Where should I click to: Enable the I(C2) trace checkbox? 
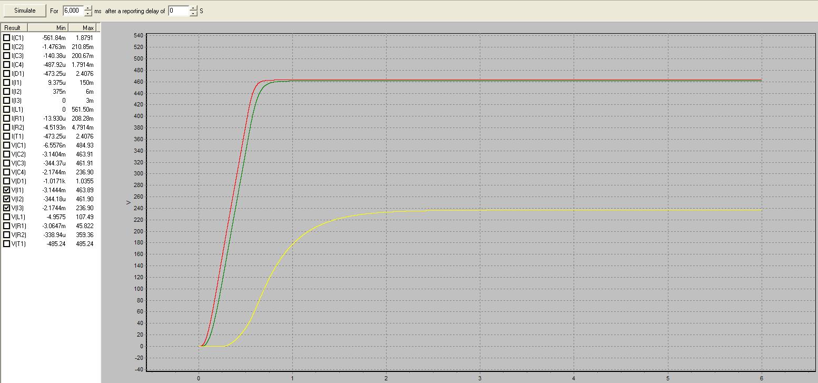click(7, 47)
